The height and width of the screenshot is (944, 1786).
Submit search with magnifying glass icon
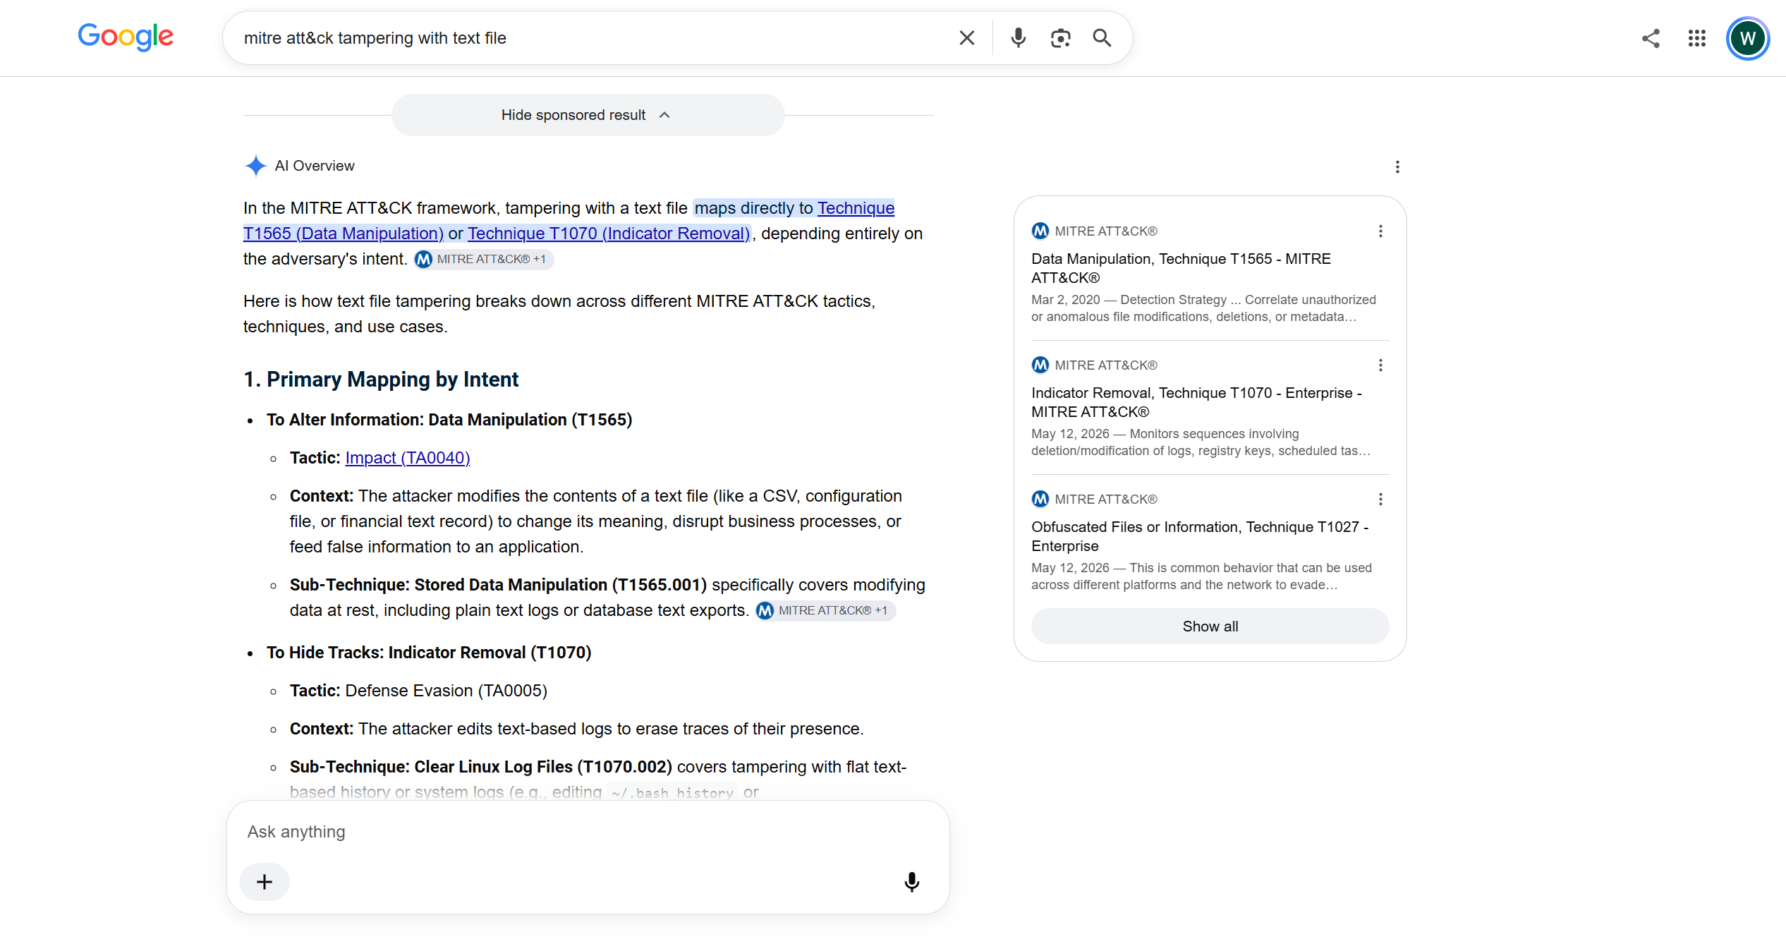click(x=1102, y=38)
